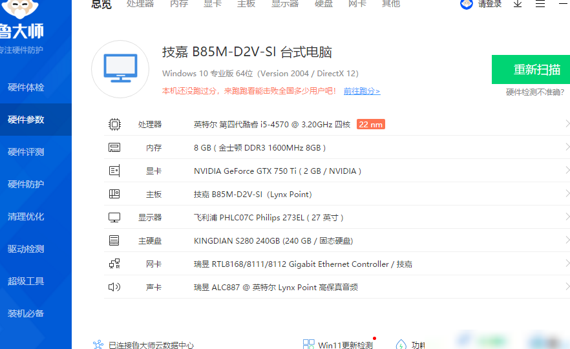The width and height of the screenshot is (570, 349).
Task: Click the hard disk icon in 主硬盘 row
Action: click(114, 240)
